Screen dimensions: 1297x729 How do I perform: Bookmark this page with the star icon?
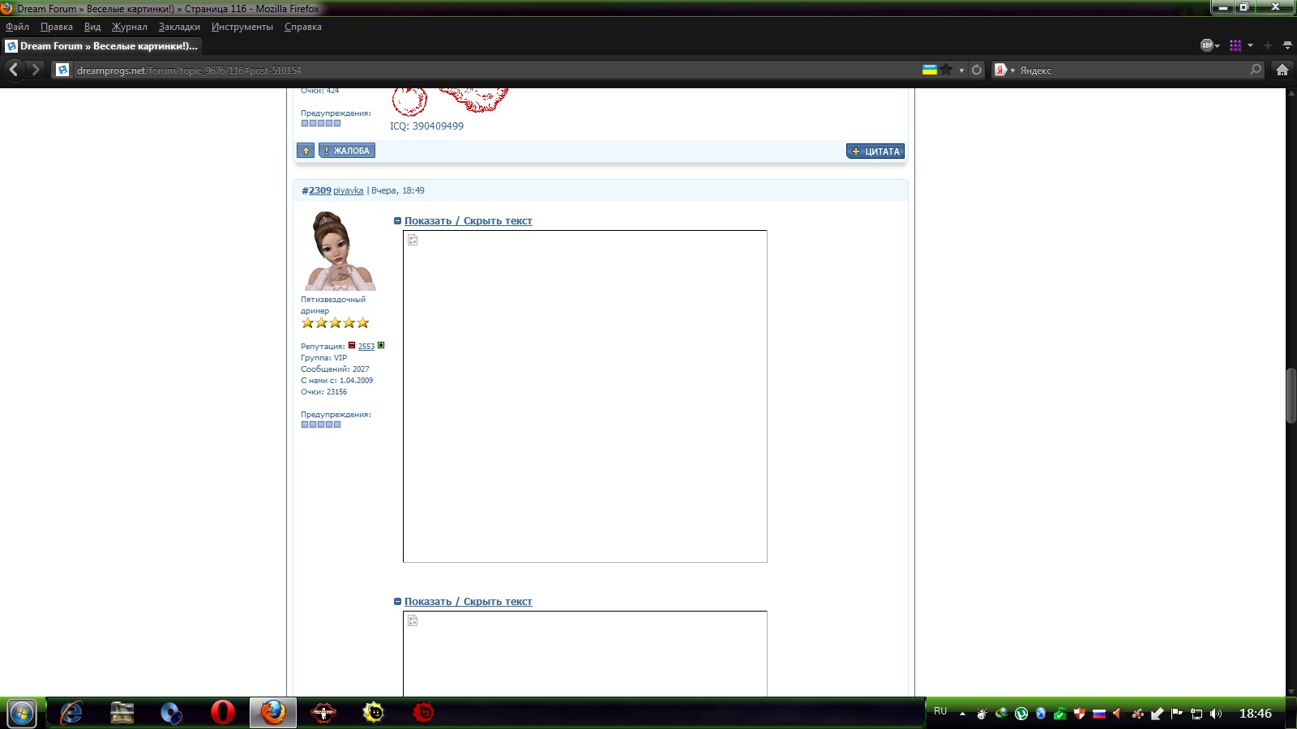(x=946, y=70)
